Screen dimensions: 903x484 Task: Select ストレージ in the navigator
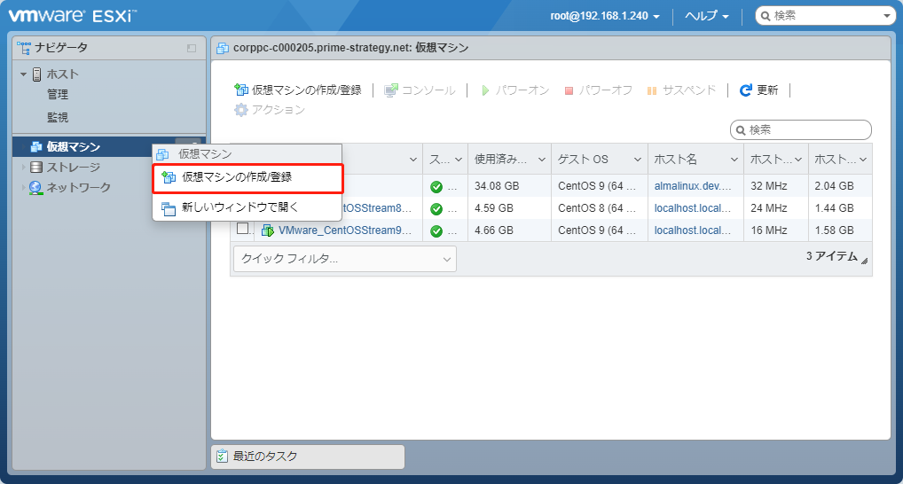pyautogui.click(x=73, y=168)
